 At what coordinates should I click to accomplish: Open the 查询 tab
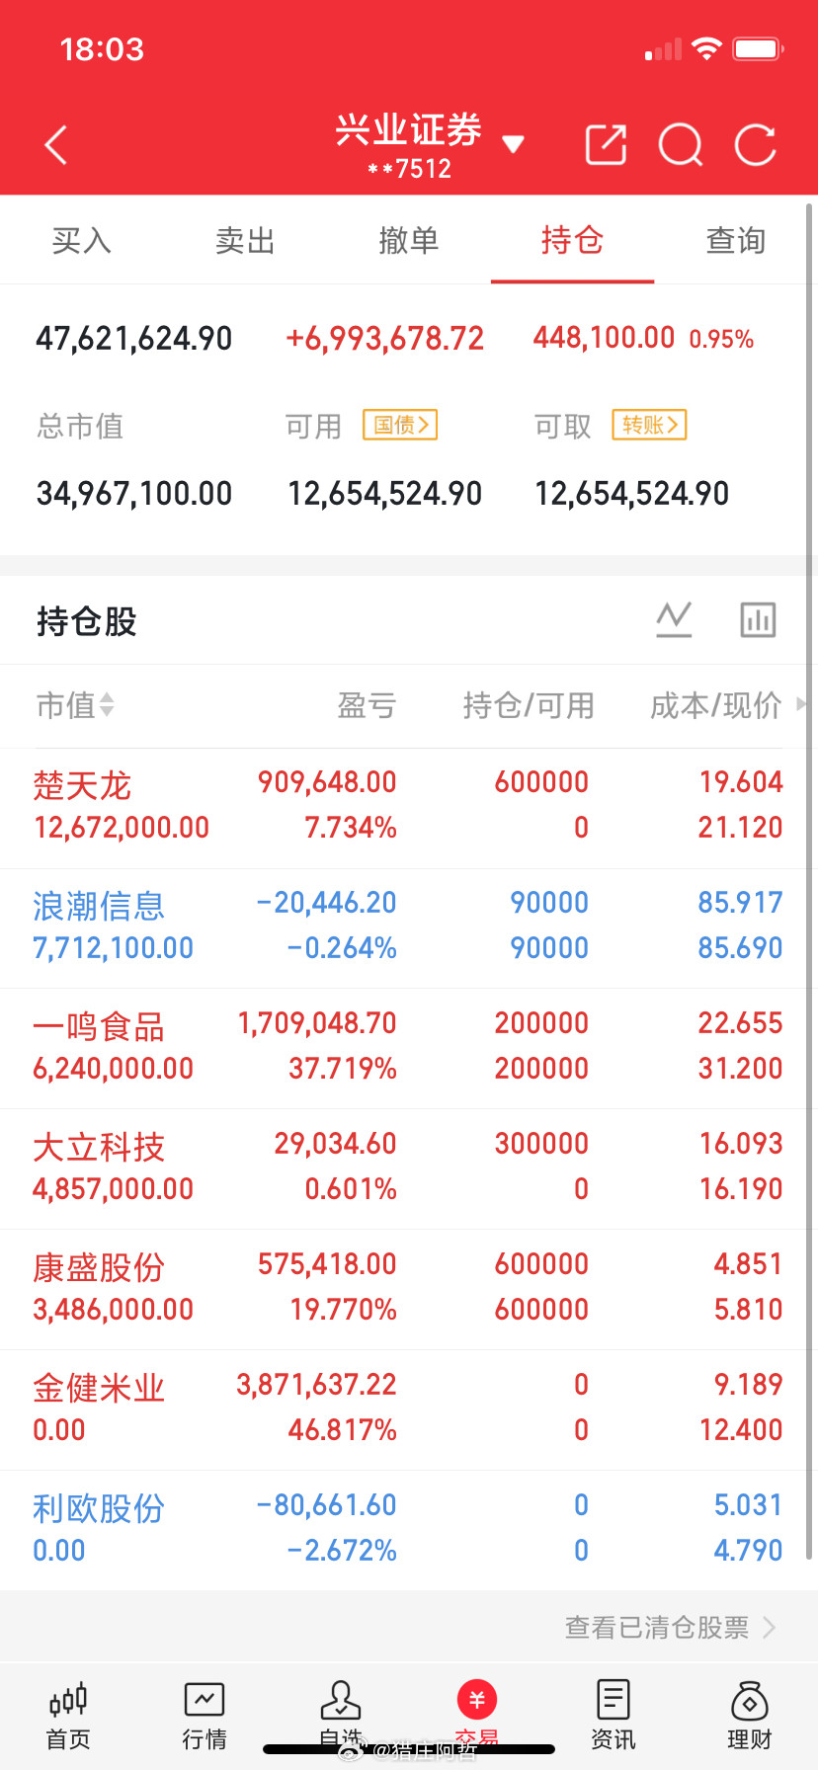click(736, 240)
